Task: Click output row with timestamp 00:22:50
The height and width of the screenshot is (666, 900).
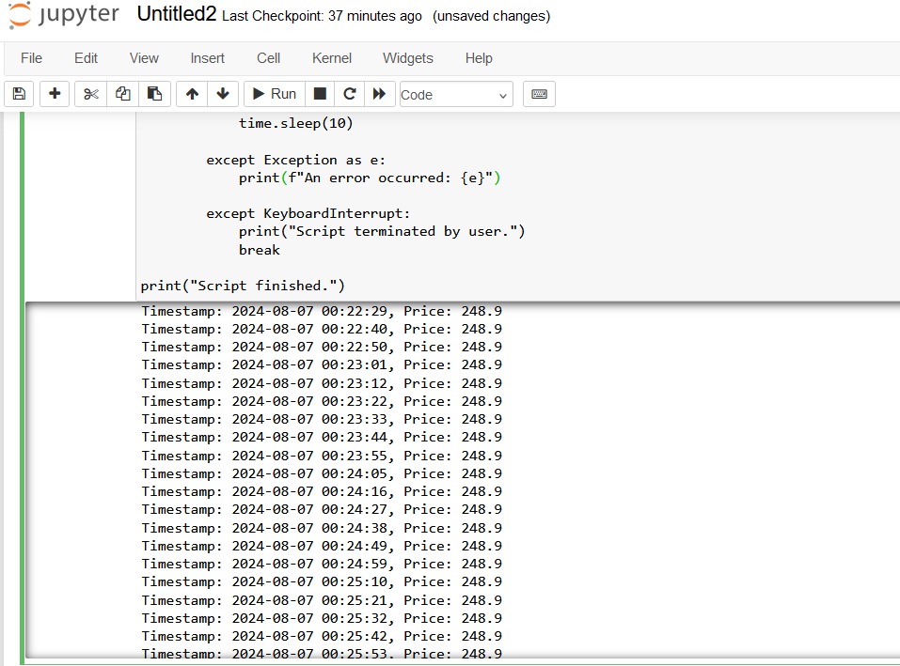Action: (322, 347)
